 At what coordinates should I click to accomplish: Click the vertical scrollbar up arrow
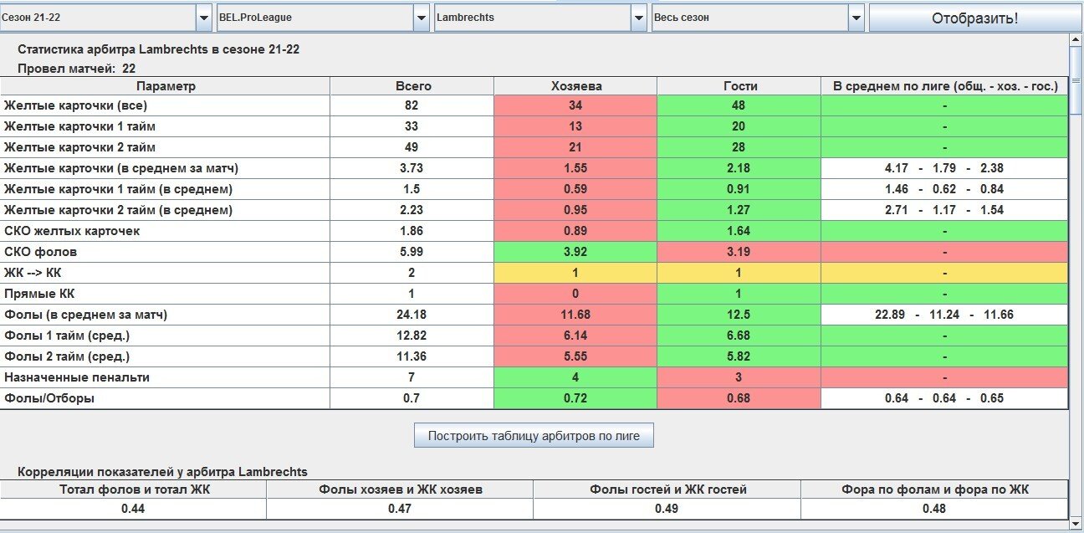pyautogui.click(x=1076, y=40)
